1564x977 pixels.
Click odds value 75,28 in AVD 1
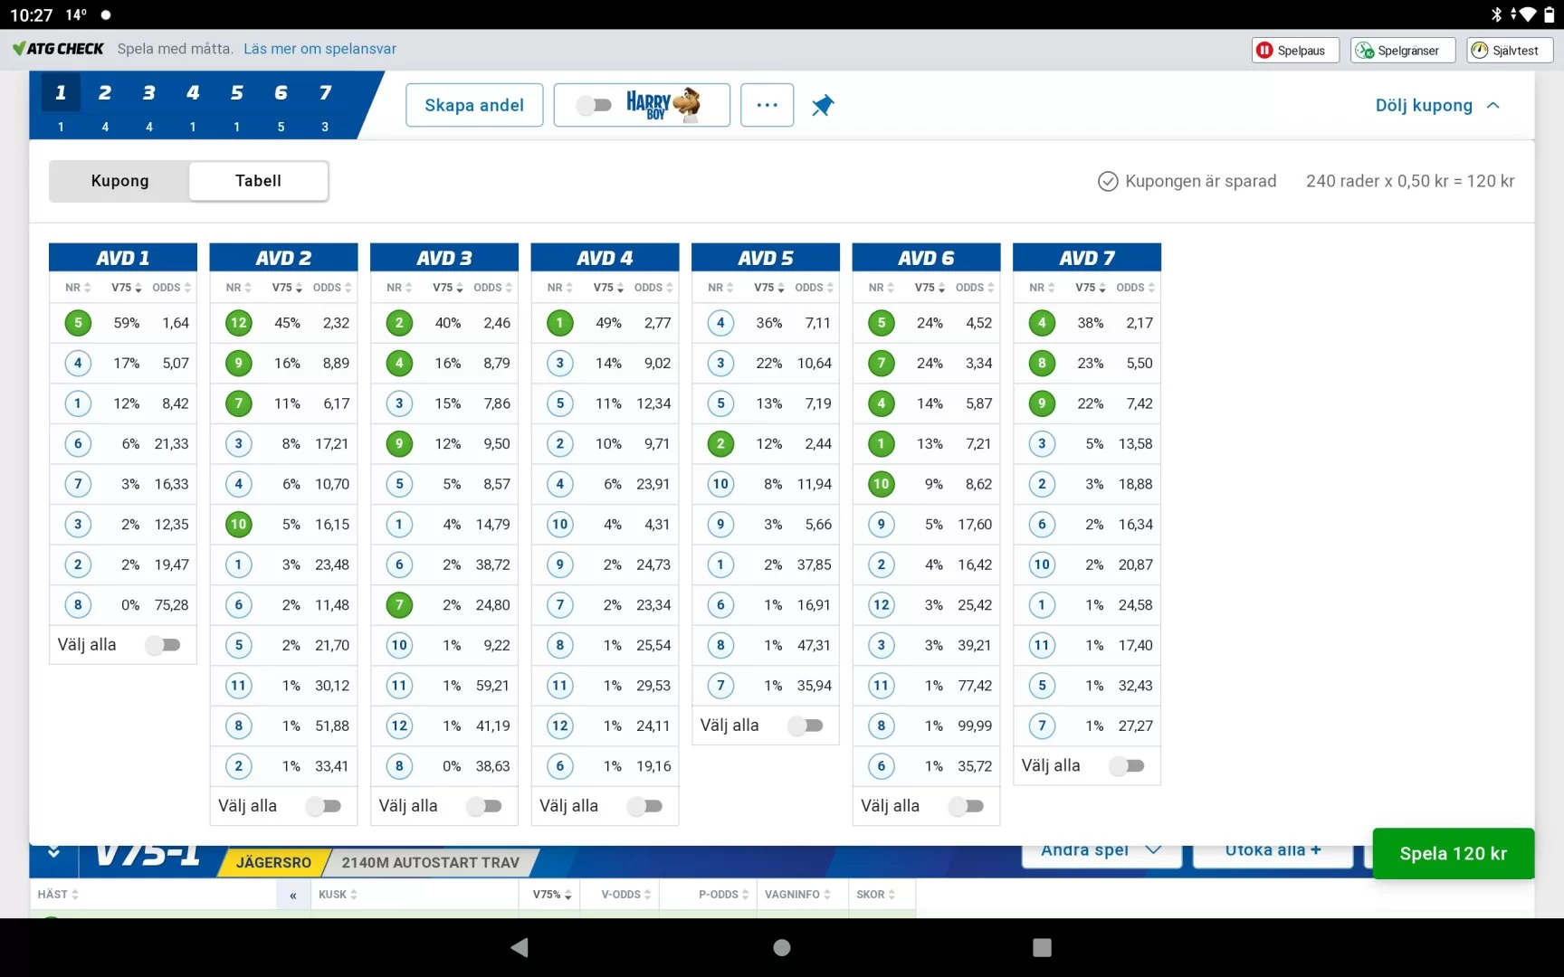(x=171, y=604)
